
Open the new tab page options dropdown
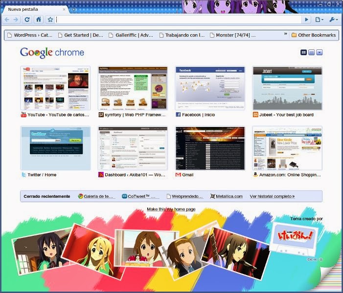(x=320, y=52)
